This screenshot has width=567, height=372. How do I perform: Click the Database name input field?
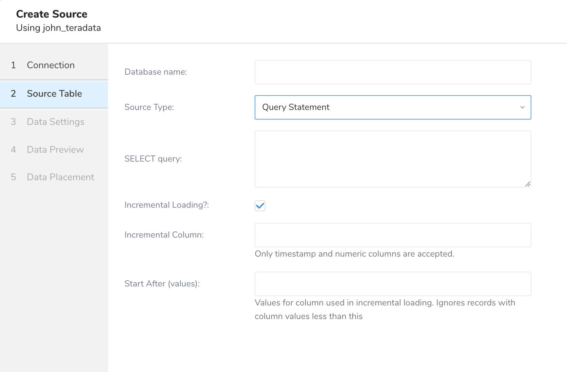click(x=393, y=72)
